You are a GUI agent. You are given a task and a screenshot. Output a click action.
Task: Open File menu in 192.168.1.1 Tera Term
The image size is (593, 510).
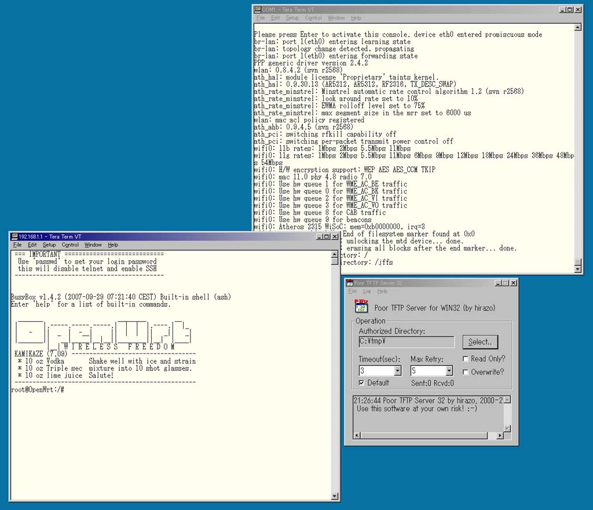click(x=17, y=245)
